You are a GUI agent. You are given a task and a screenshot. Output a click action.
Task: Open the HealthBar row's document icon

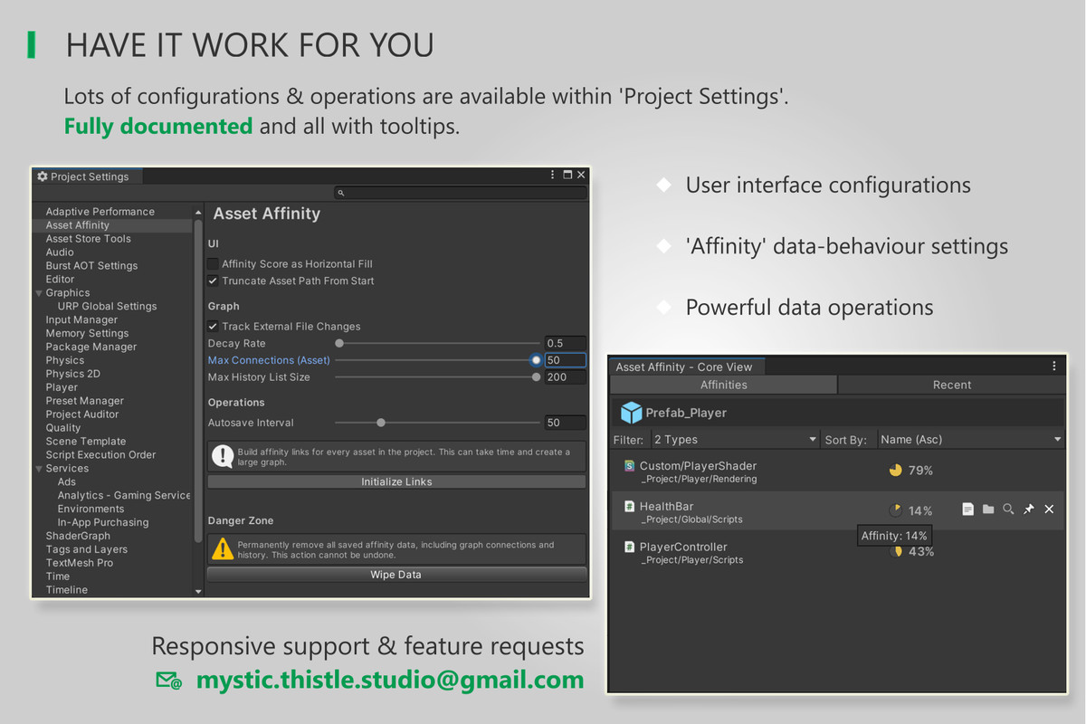click(x=967, y=510)
